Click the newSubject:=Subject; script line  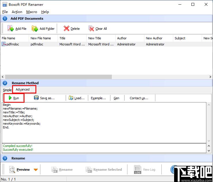[18, 120]
